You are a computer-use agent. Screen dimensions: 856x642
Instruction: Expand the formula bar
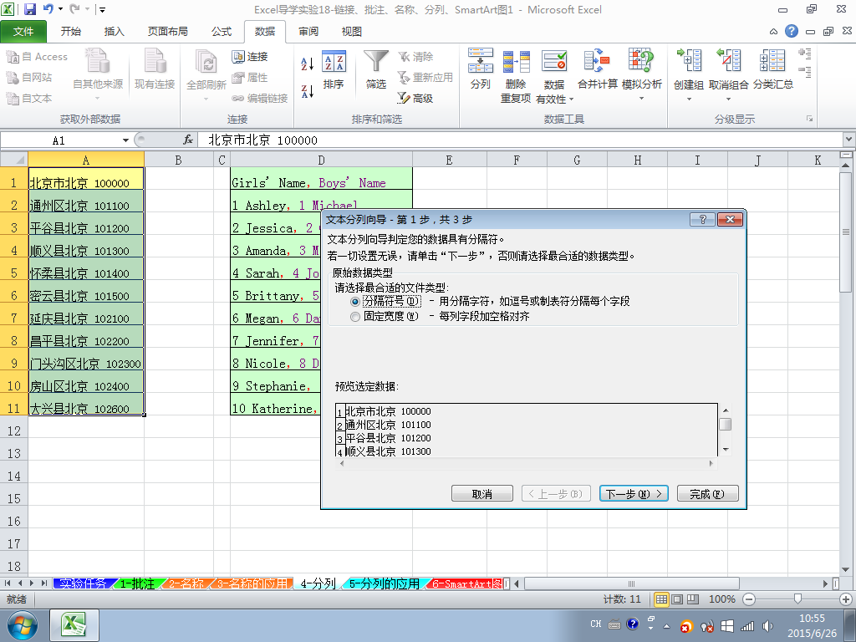pos(849,140)
